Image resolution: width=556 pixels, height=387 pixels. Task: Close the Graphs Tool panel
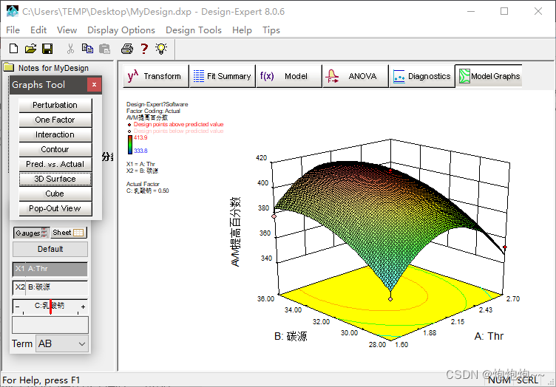point(94,85)
